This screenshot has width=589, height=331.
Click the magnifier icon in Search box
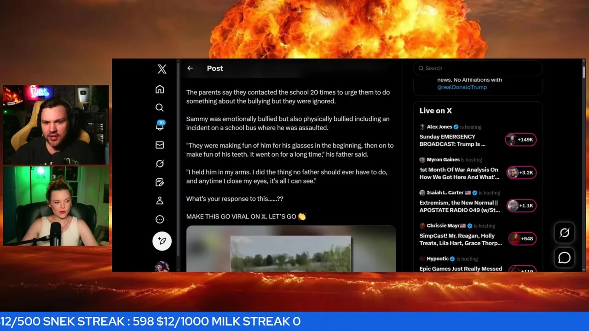coord(421,68)
